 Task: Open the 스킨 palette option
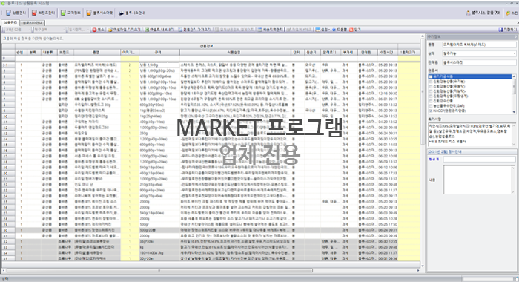[512, 13]
